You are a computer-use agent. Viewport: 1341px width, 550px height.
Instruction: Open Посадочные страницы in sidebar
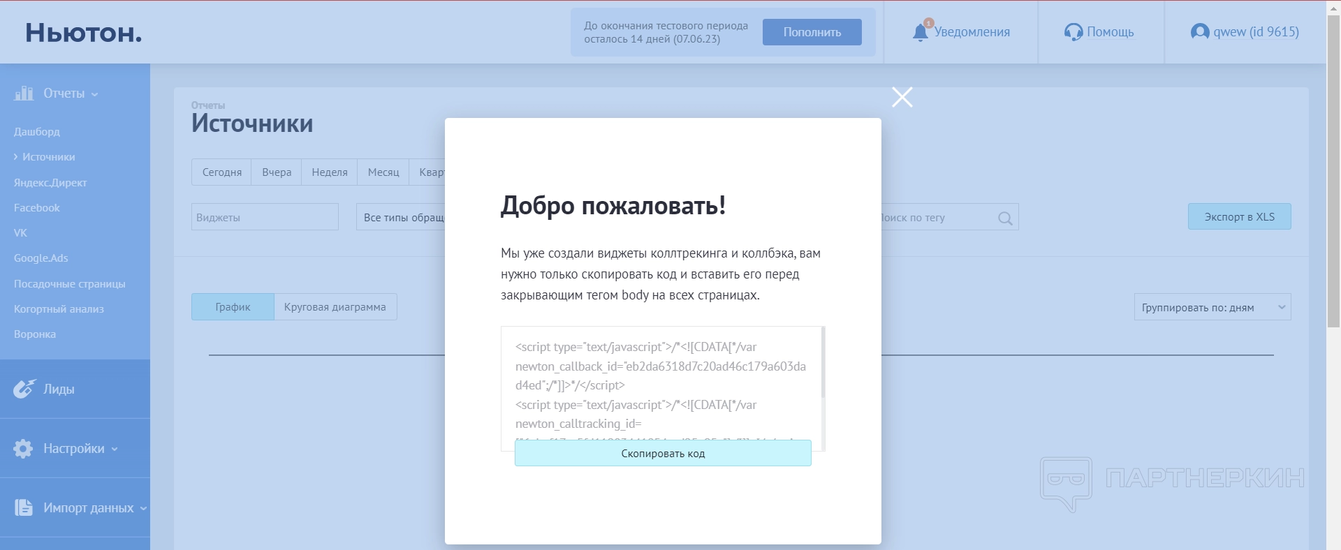coord(70,283)
